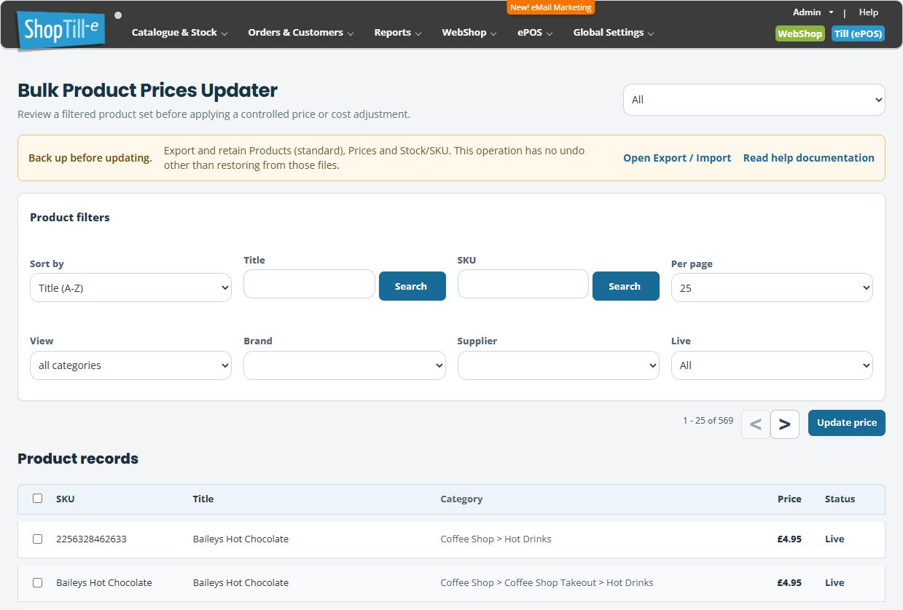Open the WebShop navigation menu
The image size is (903, 610).
coord(469,33)
